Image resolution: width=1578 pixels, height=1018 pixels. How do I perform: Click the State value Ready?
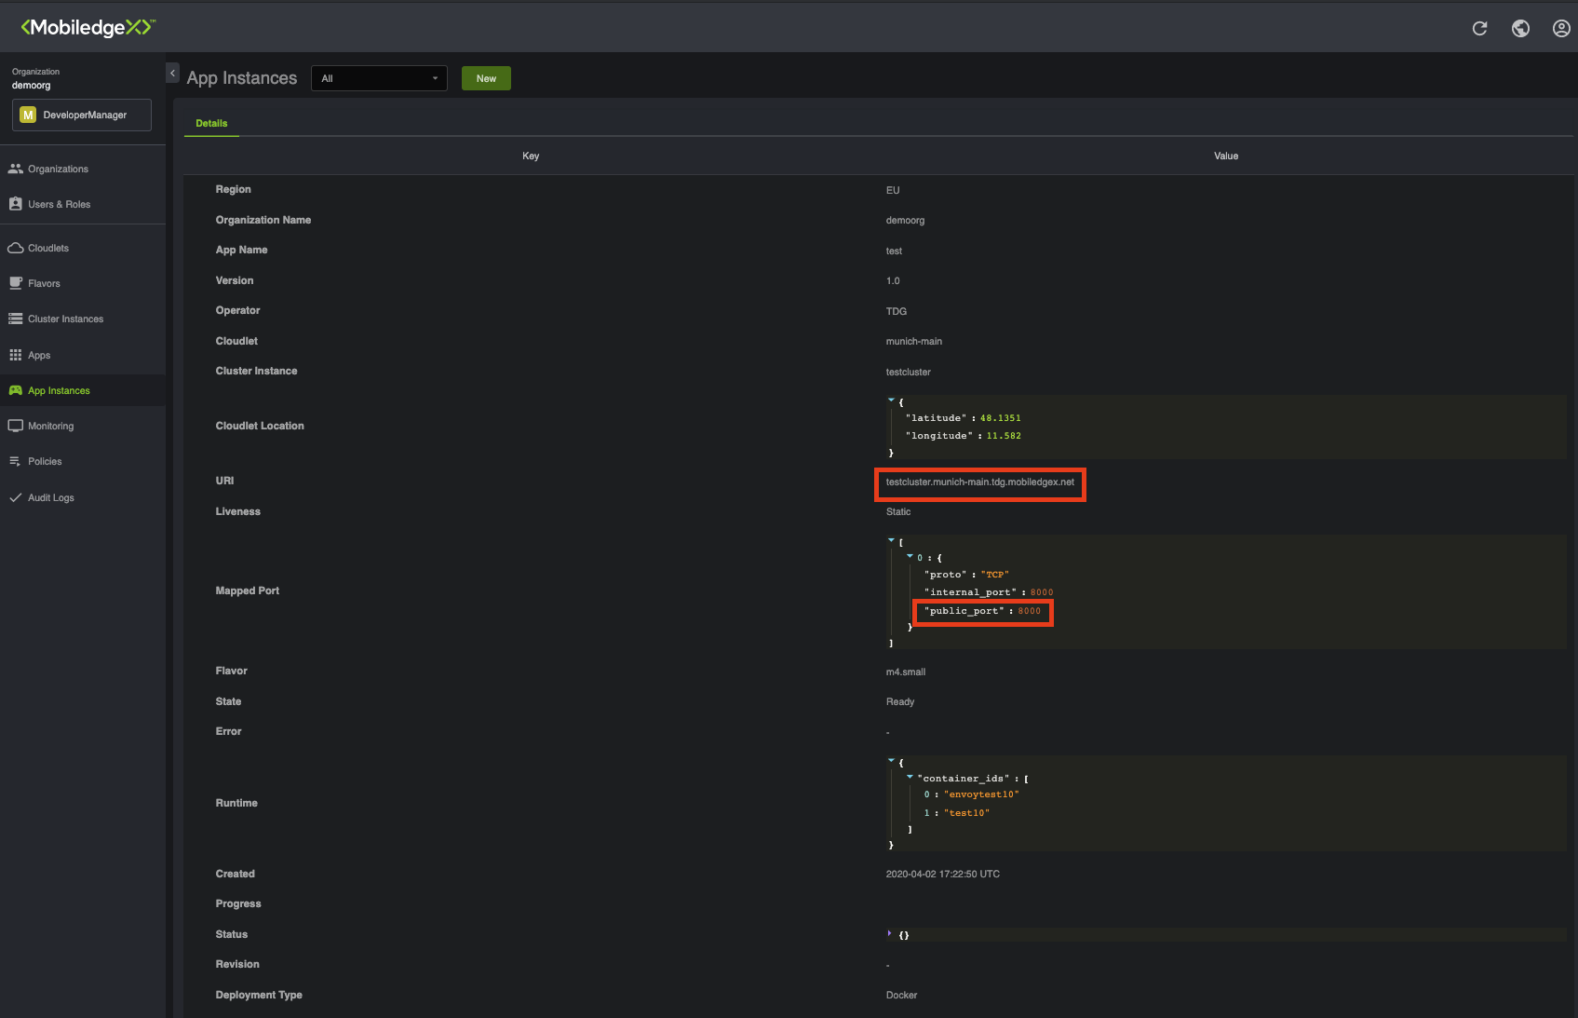(x=899, y=702)
